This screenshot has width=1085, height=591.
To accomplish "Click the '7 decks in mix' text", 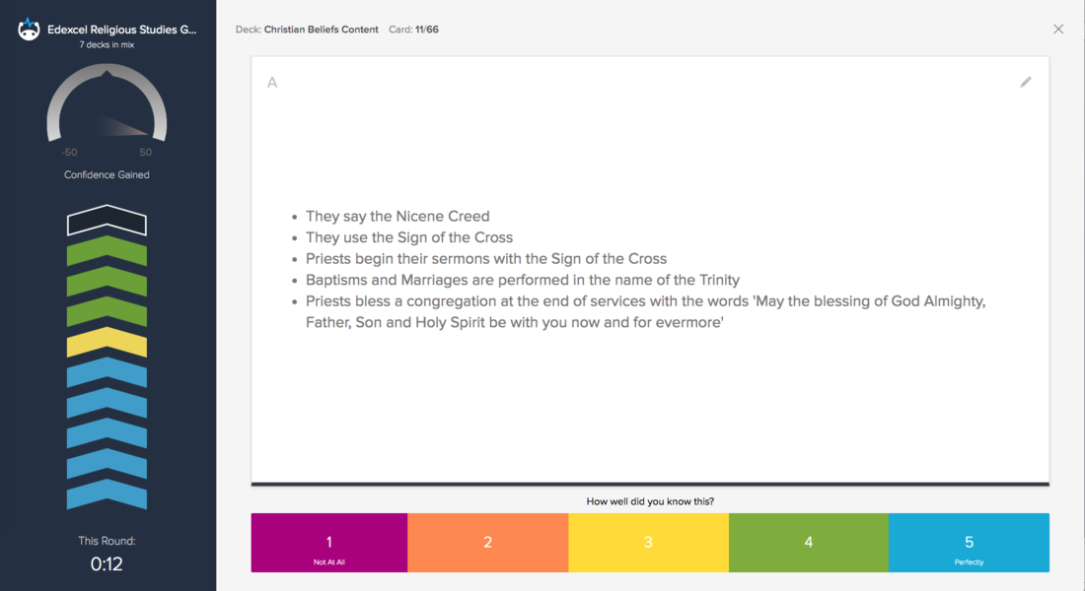I will (x=107, y=45).
